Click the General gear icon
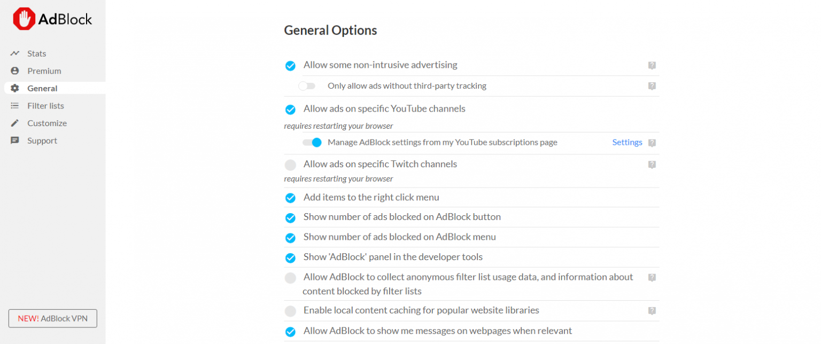This screenshot has width=821, height=344. point(15,88)
